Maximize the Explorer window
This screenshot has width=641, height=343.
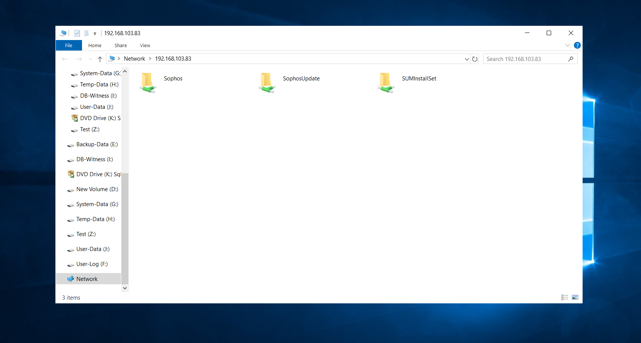(549, 33)
